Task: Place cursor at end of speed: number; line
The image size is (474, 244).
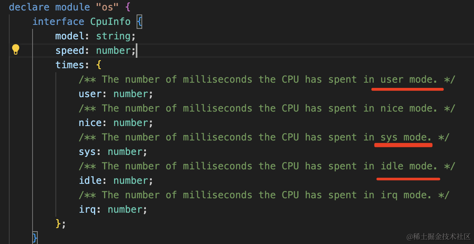Action: pos(137,51)
